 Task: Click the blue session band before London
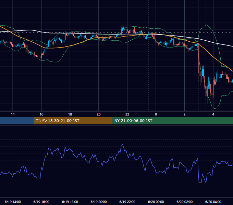tap(17, 121)
